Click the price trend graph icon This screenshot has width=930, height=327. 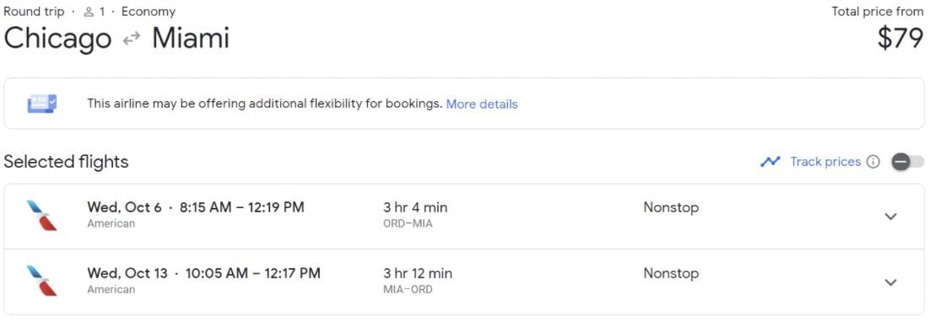770,162
